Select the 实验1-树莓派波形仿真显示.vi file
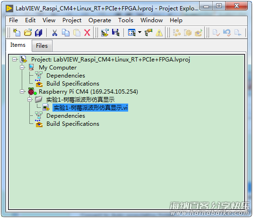The height and width of the screenshot is (218, 253). [x=90, y=108]
